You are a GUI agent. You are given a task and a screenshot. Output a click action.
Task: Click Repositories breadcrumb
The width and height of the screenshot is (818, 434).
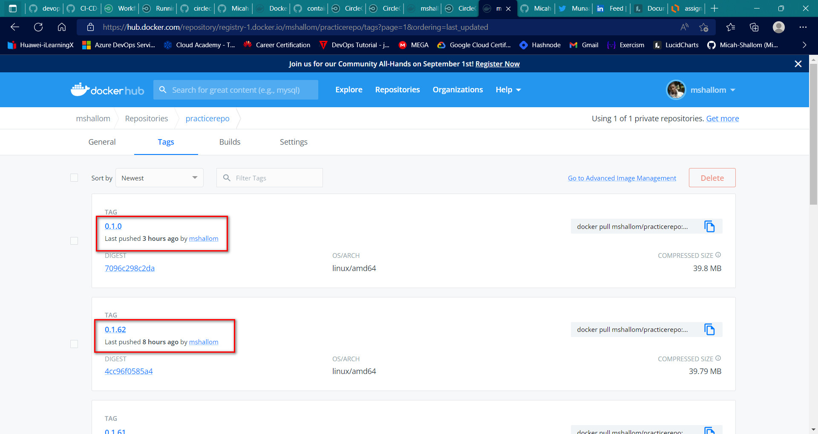[147, 118]
